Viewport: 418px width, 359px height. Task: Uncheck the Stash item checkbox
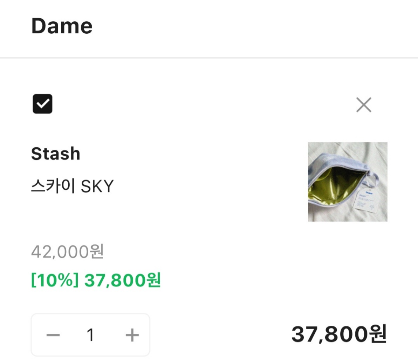(x=42, y=104)
